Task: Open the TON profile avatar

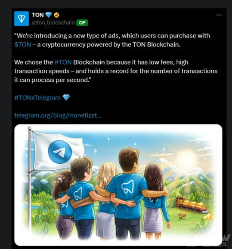Action: click(x=22, y=19)
